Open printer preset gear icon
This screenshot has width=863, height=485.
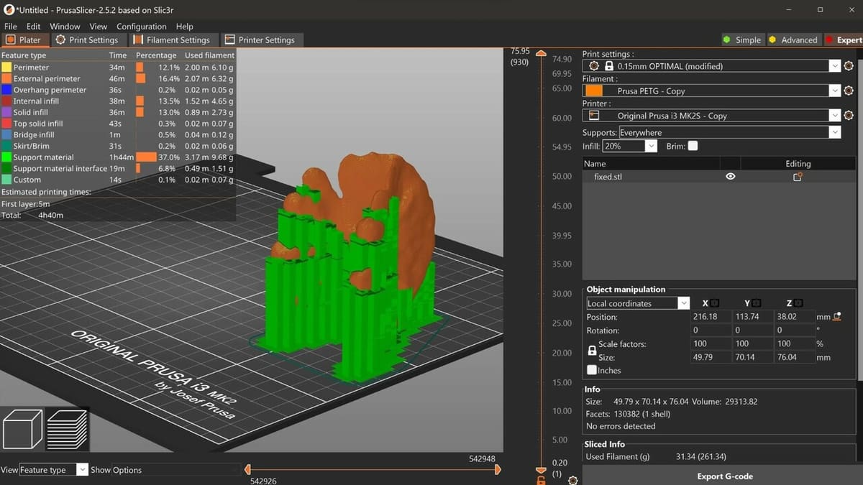849,116
